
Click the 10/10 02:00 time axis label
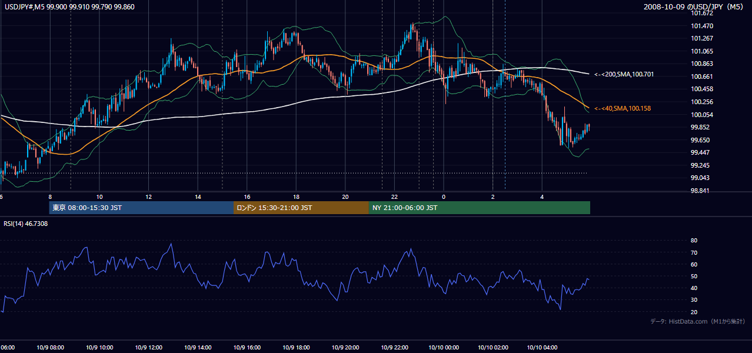click(493, 348)
